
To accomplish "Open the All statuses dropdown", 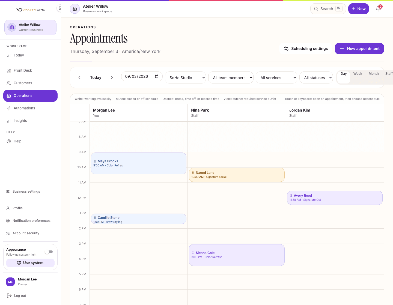I will pos(316,78).
